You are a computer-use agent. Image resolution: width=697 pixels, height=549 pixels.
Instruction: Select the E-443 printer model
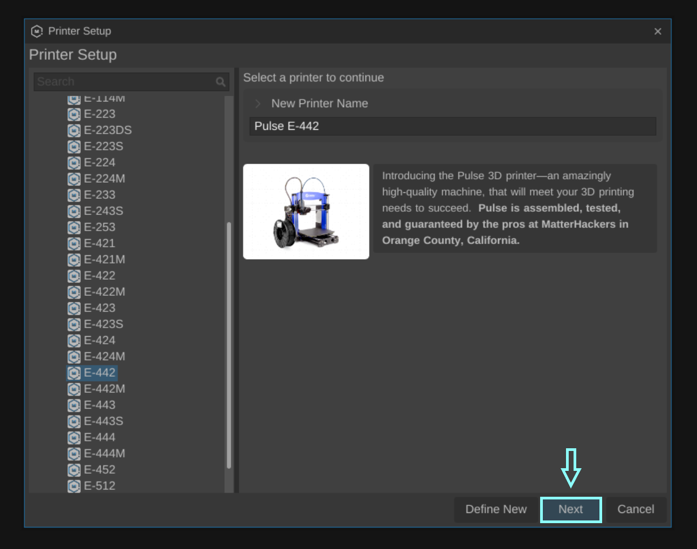coord(100,405)
